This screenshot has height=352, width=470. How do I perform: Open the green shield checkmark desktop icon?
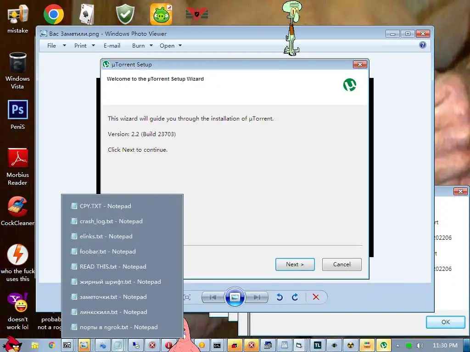coord(125,14)
